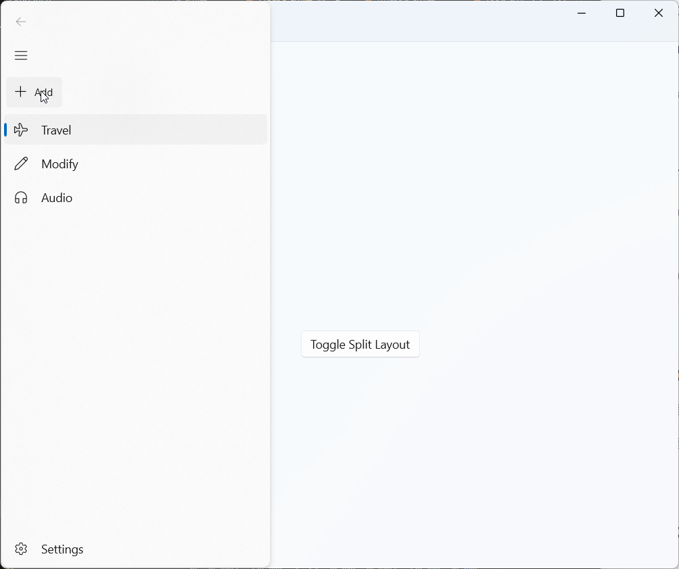
Task: Click the back arrow icon
Action: [x=21, y=22]
